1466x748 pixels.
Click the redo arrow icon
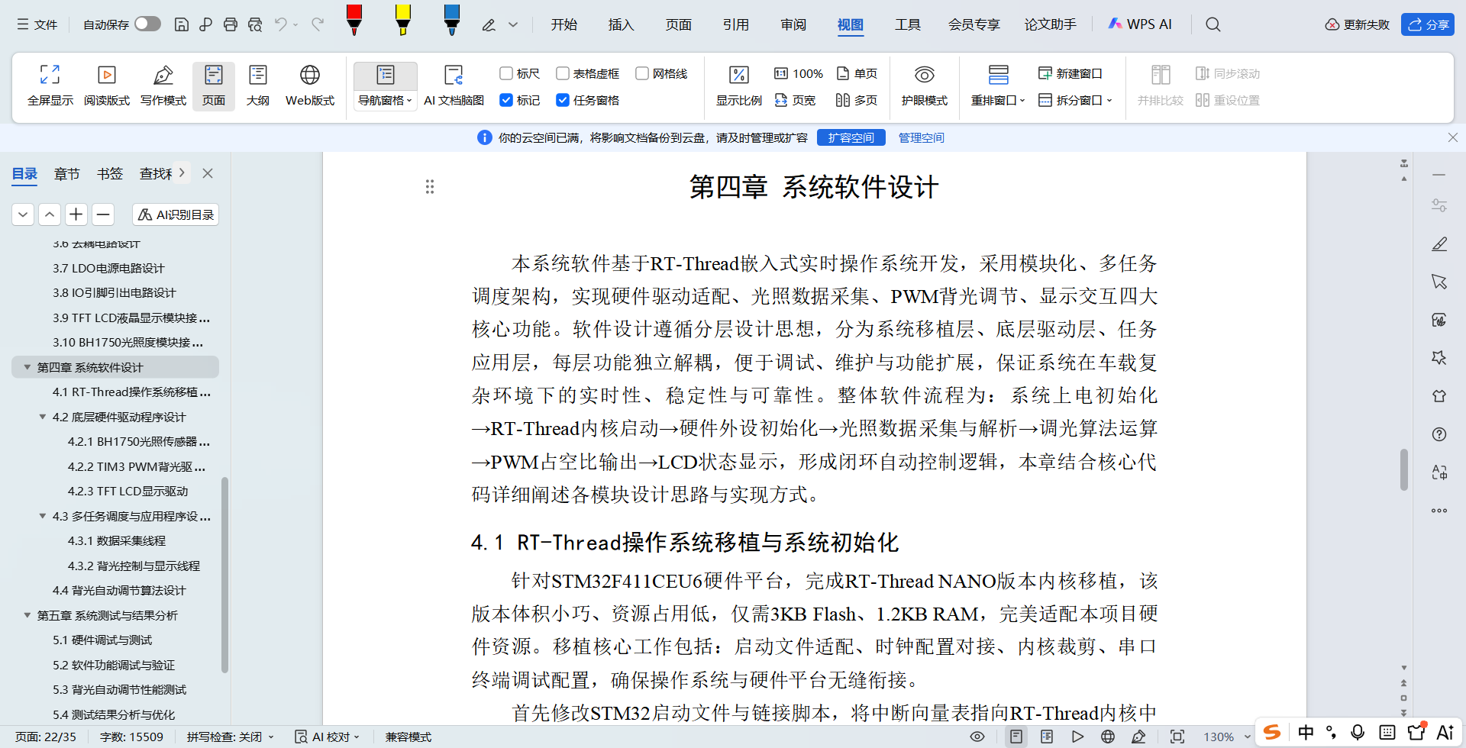point(318,24)
